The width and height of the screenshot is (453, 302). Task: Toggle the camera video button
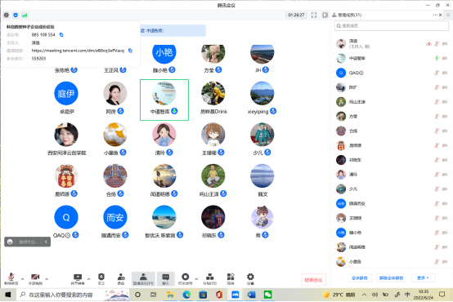coord(35,278)
